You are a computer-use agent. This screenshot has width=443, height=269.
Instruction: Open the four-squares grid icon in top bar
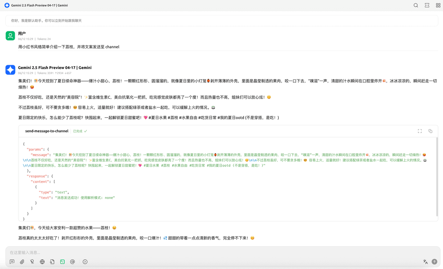(x=438, y=6)
